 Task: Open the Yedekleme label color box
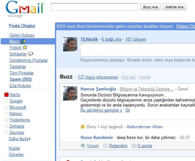tap(6, 120)
